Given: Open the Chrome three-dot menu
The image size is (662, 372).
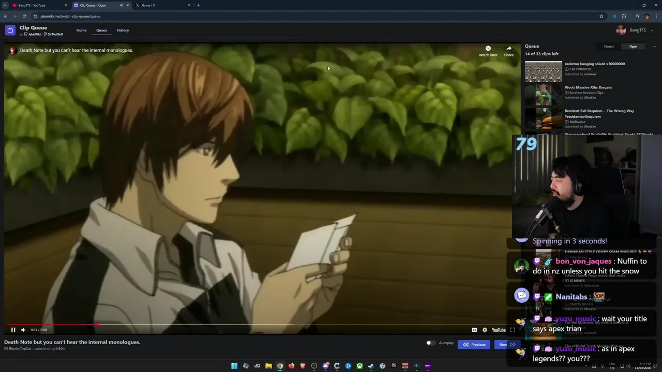Looking at the screenshot, I should tap(656, 16).
